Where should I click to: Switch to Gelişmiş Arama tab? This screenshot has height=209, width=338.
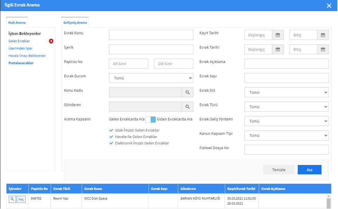tap(75, 22)
